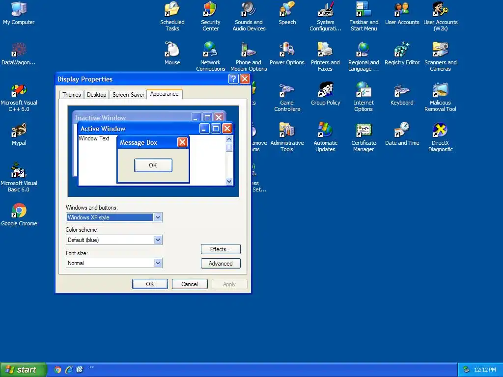
Task: Select the DataWagon desktop shortcut
Action: click(x=19, y=53)
